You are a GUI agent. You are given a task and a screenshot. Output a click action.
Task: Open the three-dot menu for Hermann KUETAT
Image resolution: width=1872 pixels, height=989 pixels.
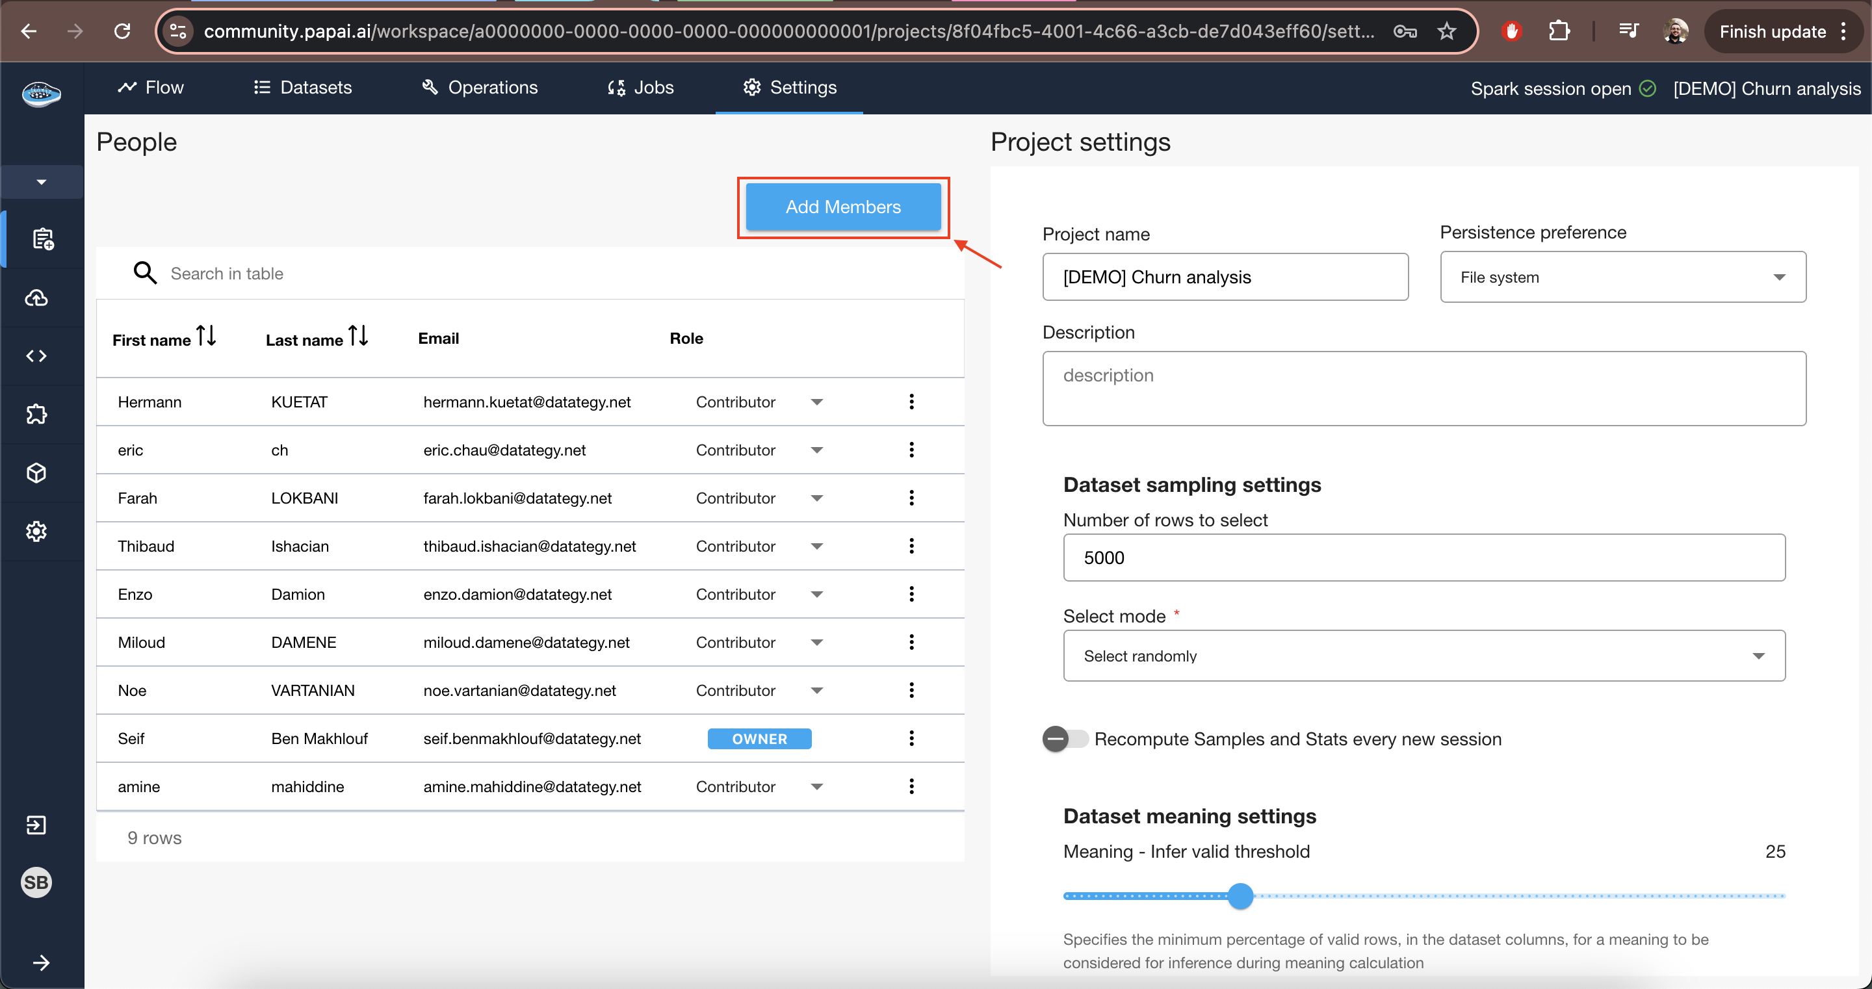point(911,401)
